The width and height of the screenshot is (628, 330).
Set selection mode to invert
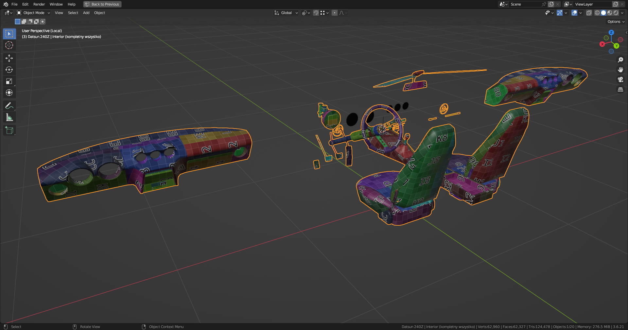(x=36, y=22)
